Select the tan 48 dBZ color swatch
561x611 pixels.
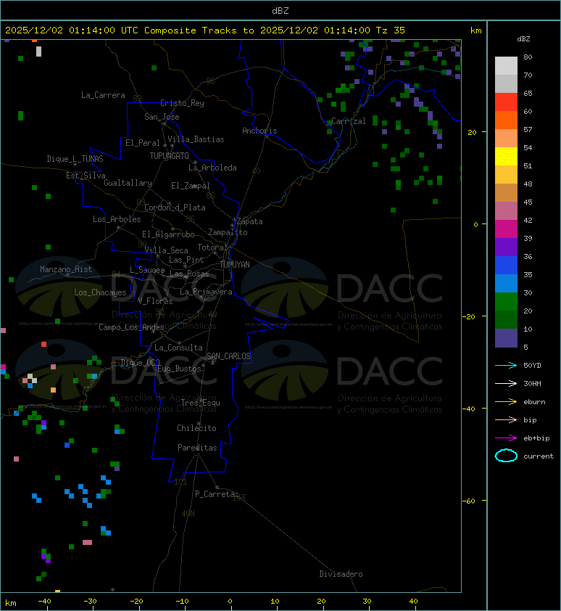click(506, 193)
